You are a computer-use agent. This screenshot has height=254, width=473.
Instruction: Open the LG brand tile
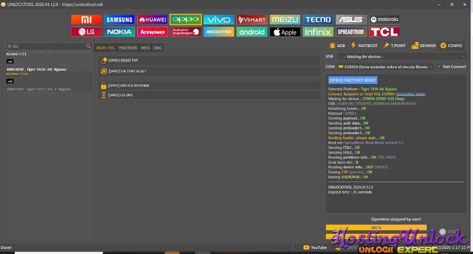pyautogui.click(x=86, y=32)
